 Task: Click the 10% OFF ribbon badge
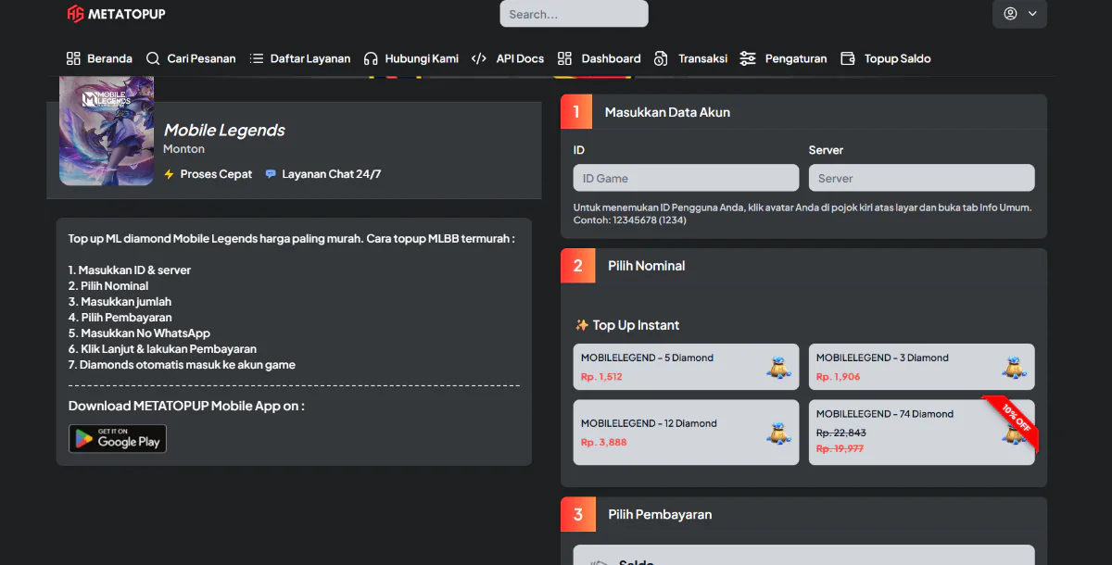click(x=1014, y=418)
